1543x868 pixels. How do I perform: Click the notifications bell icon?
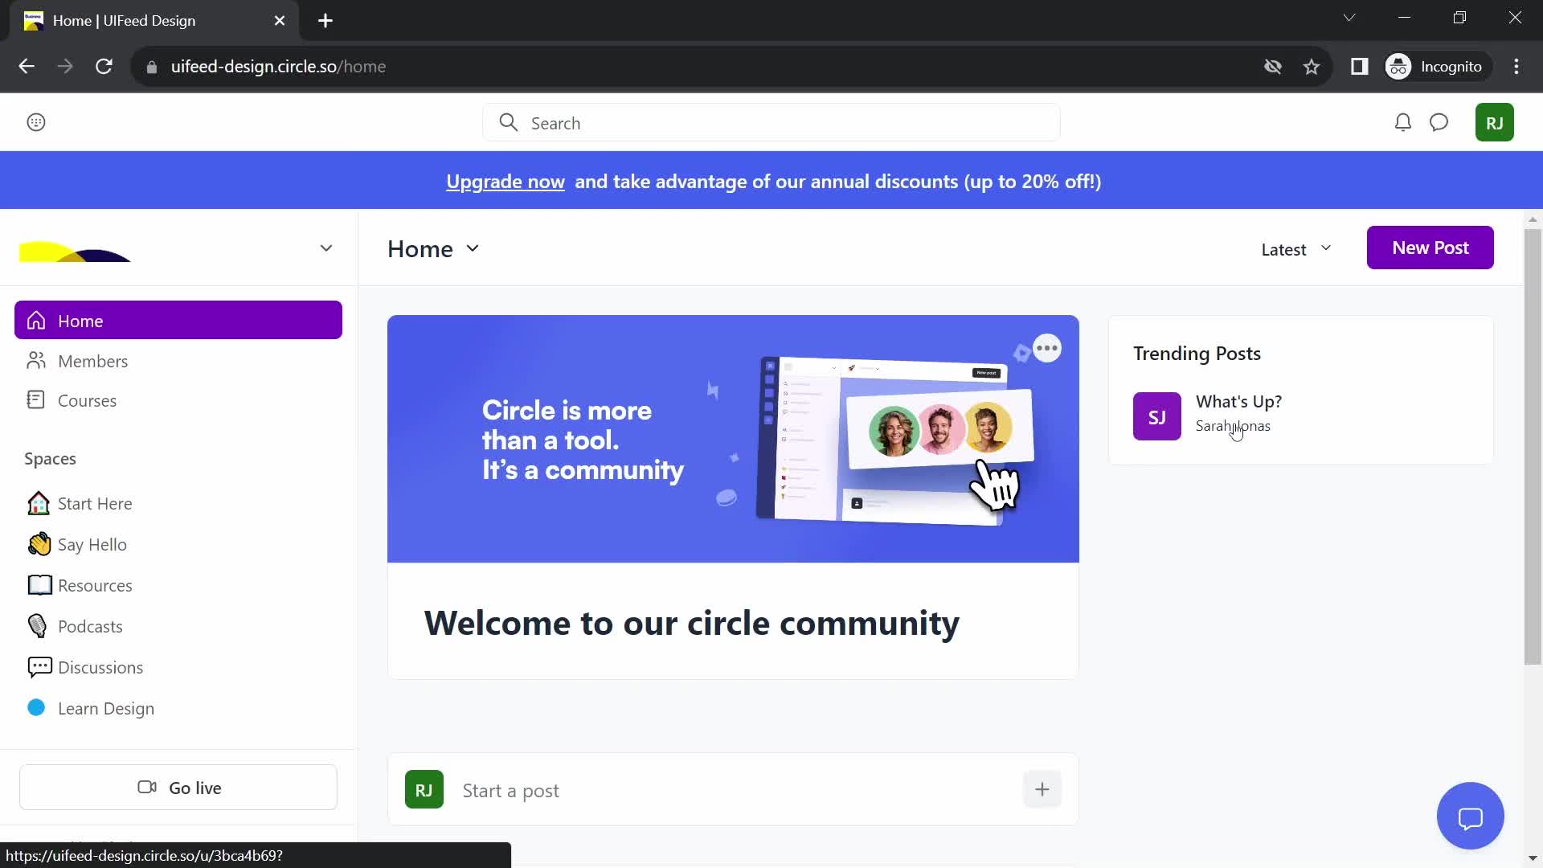(1402, 122)
